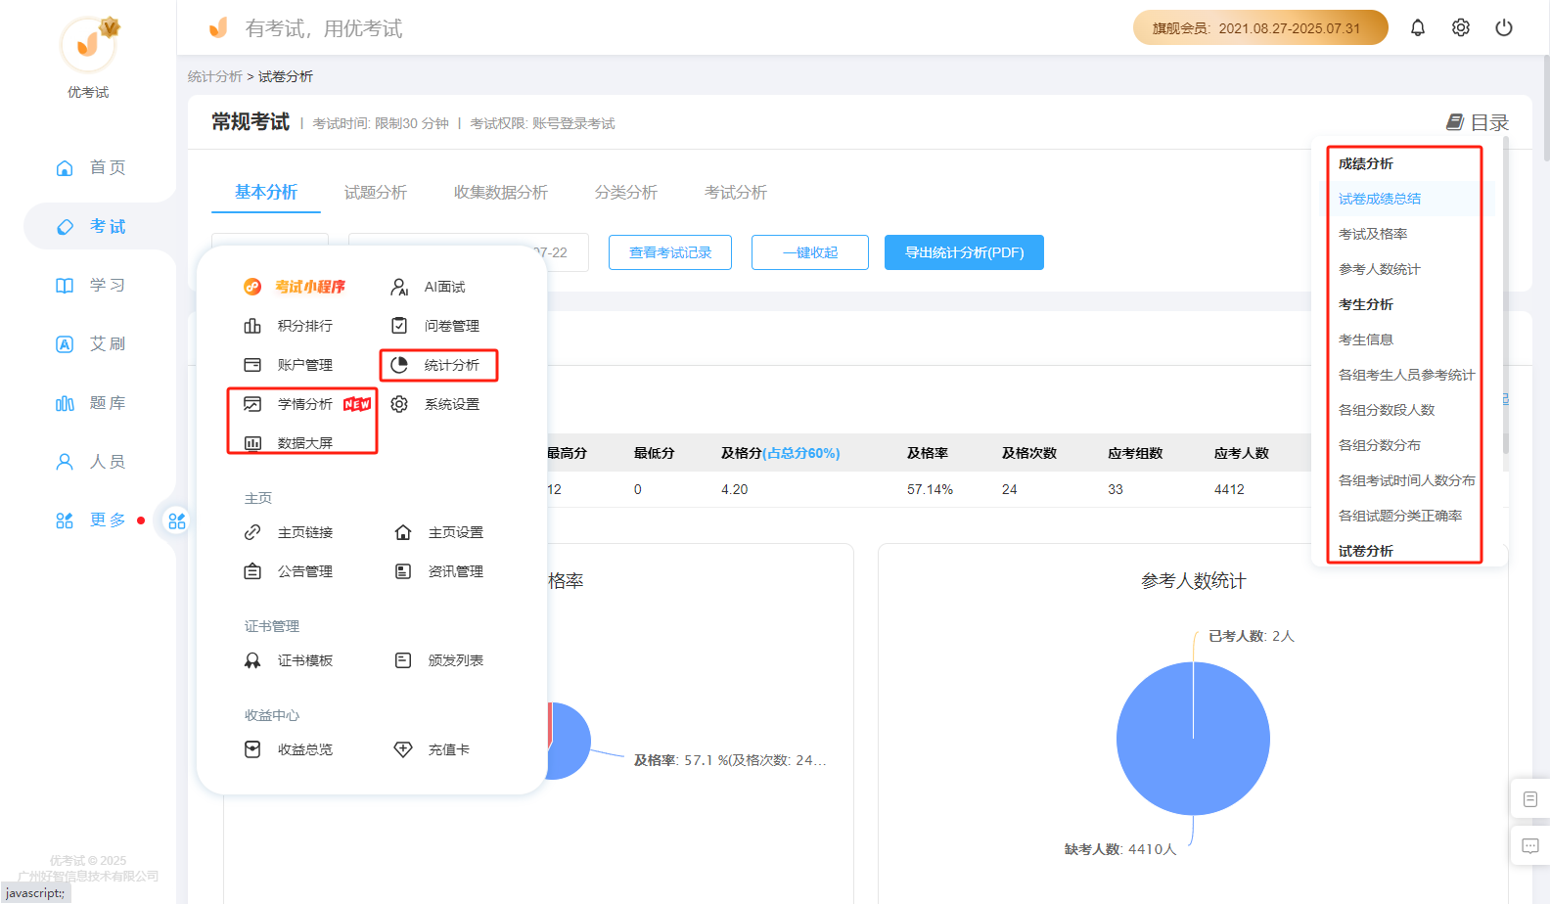Click the power logout icon
Viewport: 1550px width, 904px height.
click(x=1504, y=27)
